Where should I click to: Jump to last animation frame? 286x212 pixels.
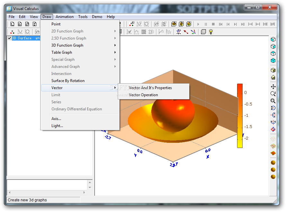pyautogui.click(x=243, y=24)
